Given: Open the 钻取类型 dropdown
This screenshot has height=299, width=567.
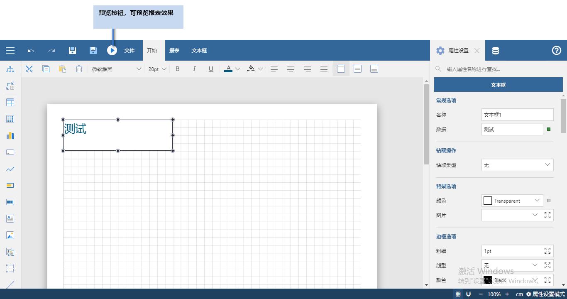Looking at the screenshot, I should pos(517,165).
